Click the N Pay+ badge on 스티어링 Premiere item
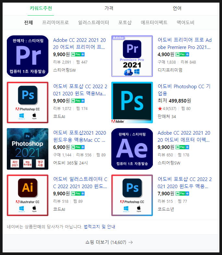Screen dimensions: 222x255 (x=78, y=54)
